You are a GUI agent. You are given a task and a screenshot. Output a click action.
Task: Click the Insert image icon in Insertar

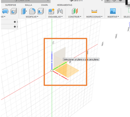point(113,11)
